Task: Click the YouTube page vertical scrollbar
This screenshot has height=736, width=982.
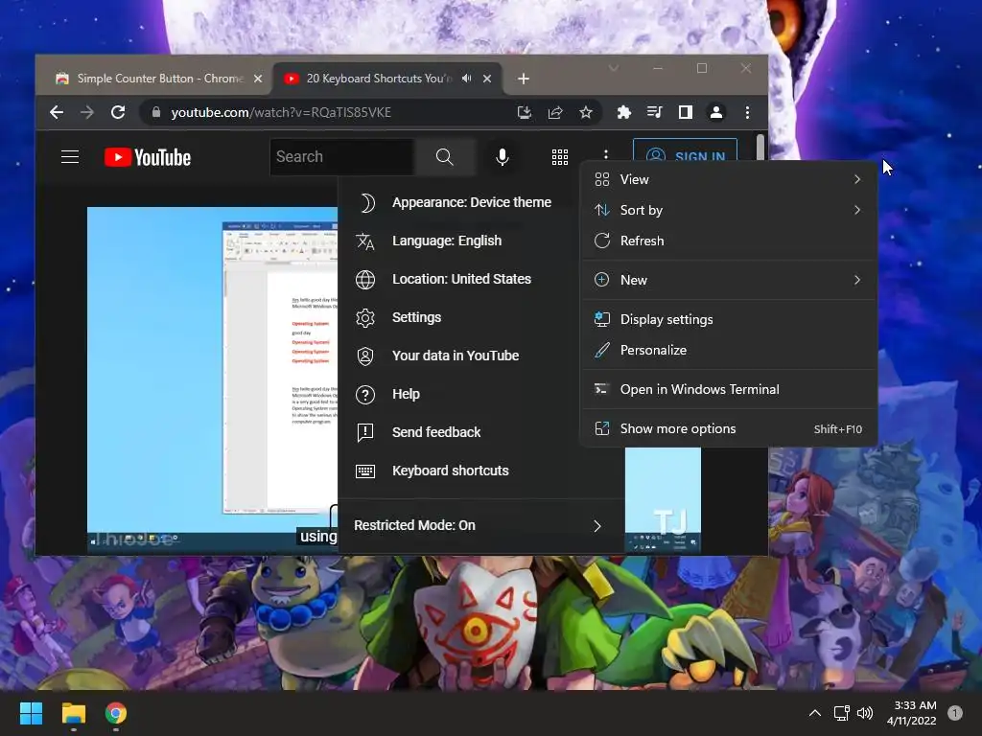Action: 760,148
